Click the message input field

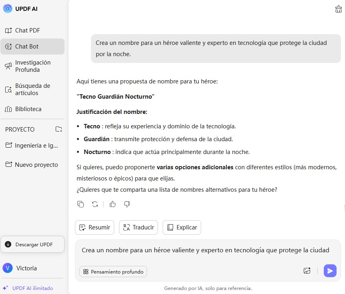(205, 250)
